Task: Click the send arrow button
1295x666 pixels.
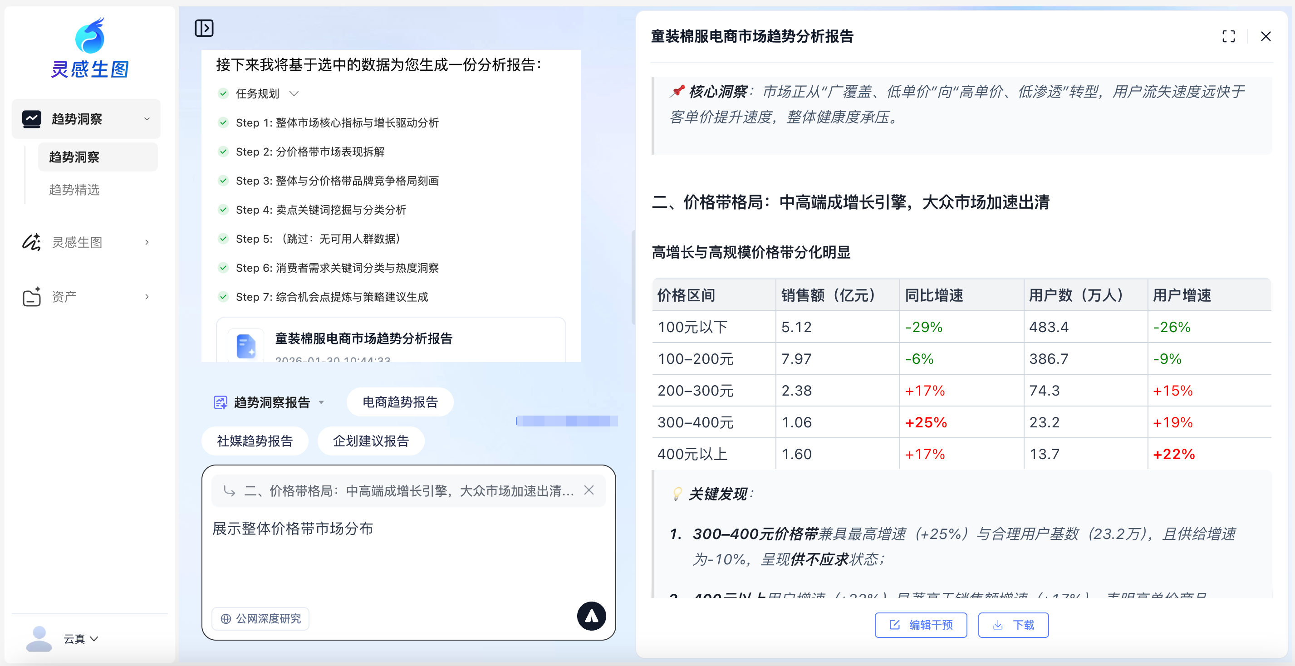Action: [591, 616]
